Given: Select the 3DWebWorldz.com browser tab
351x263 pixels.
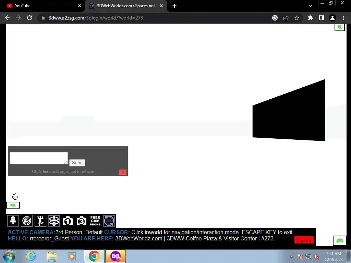Looking at the screenshot, I should 126,6.
